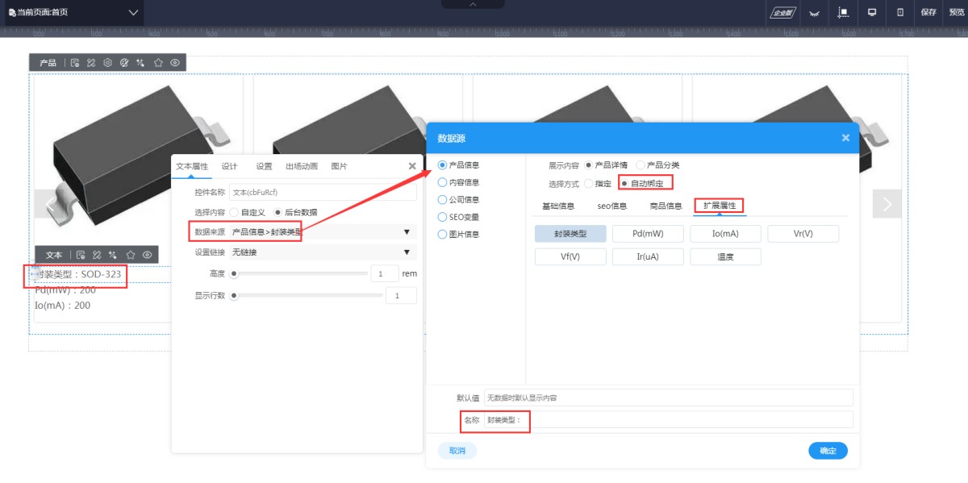Viewport: 968px width, 483px height.
Task: Close the 数据源 dialog
Action: [x=845, y=138]
